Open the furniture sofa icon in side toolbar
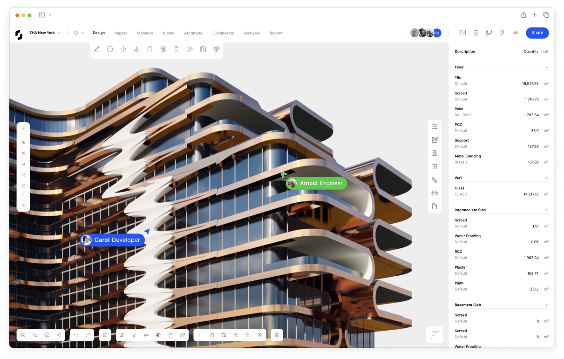The width and height of the screenshot is (564, 359). tap(435, 193)
